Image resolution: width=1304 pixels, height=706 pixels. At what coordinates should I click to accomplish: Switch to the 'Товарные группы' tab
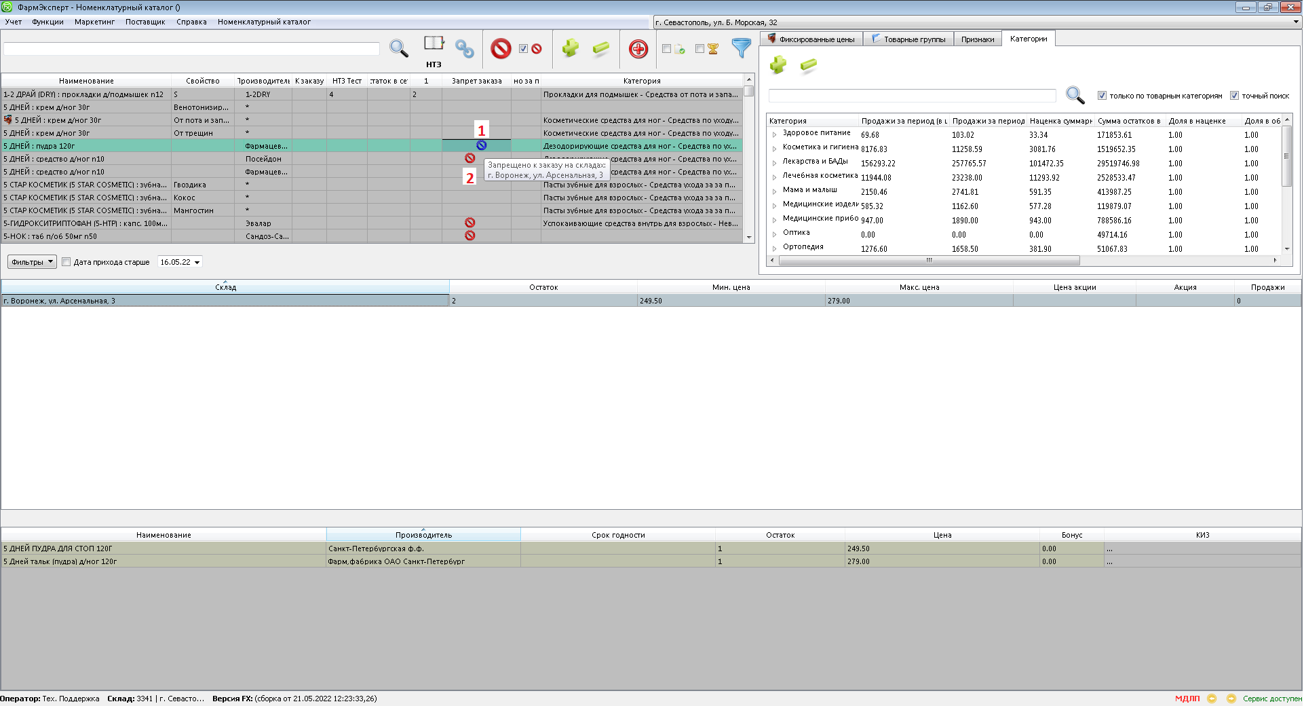pos(908,39)
